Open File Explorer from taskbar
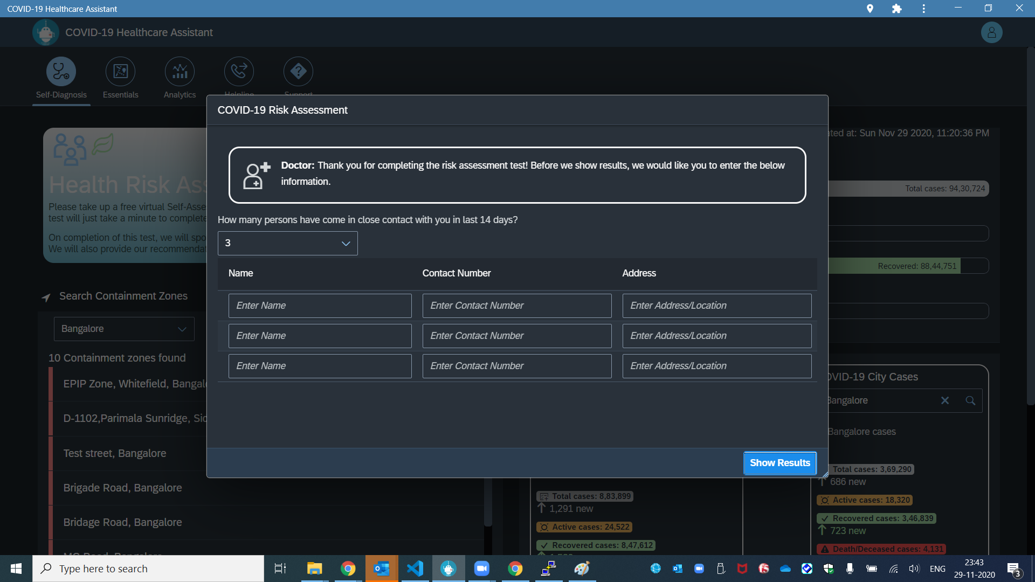Image resolution: width=1035 pixels, height=582 pixels. click(314, 569)
